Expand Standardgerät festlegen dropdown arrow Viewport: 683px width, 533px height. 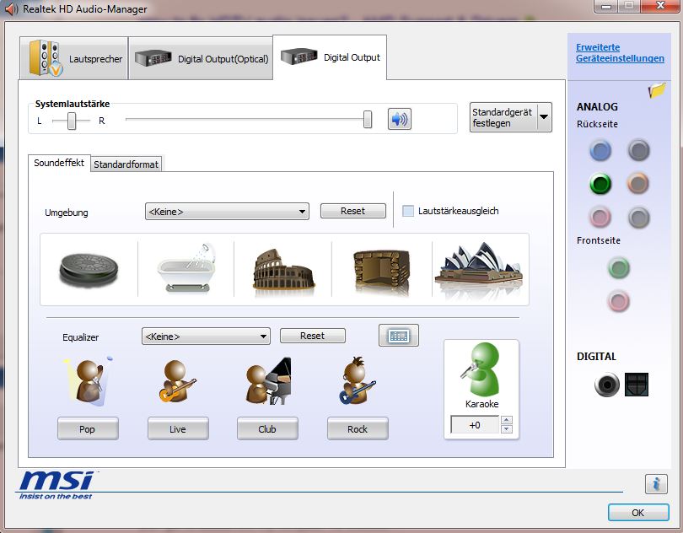coord(544,116)
